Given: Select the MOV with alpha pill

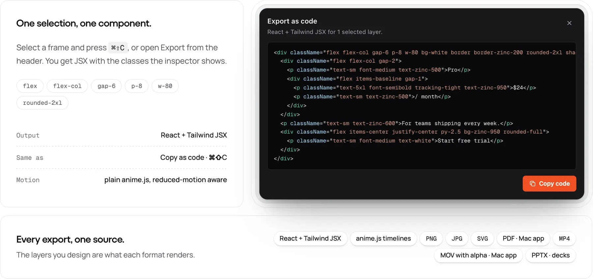Looking at the screenshot, I should coord(478,256).
